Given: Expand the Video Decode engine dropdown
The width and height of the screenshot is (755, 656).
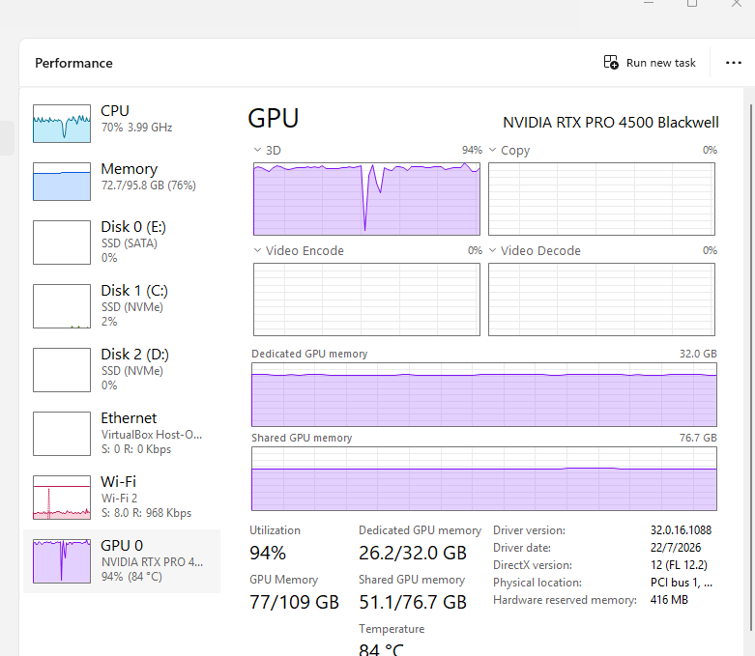Looking at the screenshot, I should point(493,250).
